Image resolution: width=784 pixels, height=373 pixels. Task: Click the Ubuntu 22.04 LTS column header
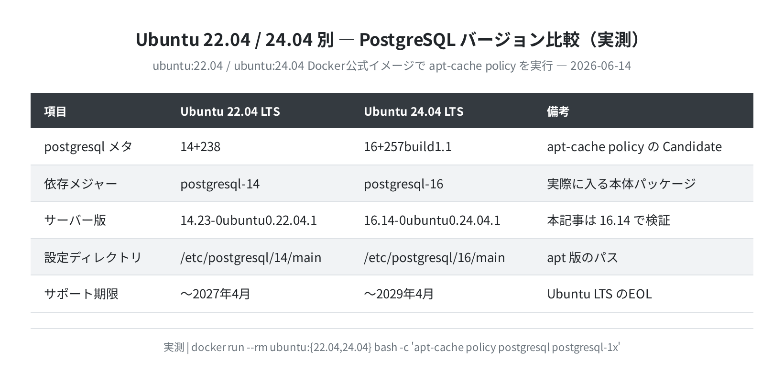[230, 111]
